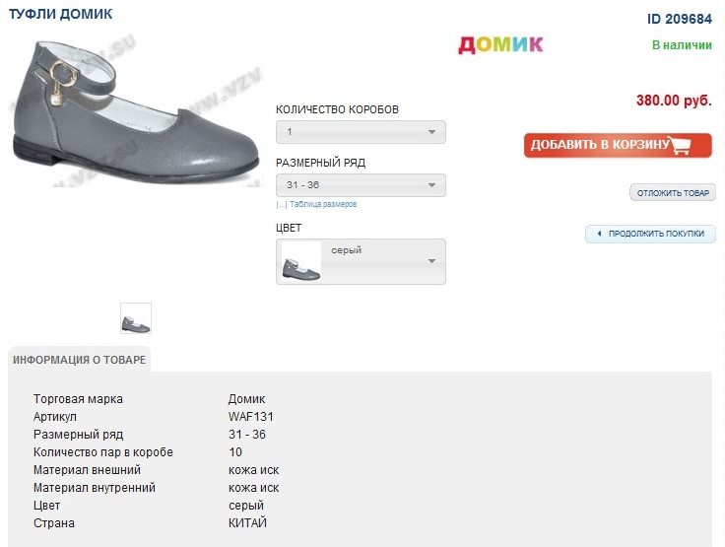The height and width of the screenshot is (547, 725).
Task: Click the article number WAF131
Action: 251,417
